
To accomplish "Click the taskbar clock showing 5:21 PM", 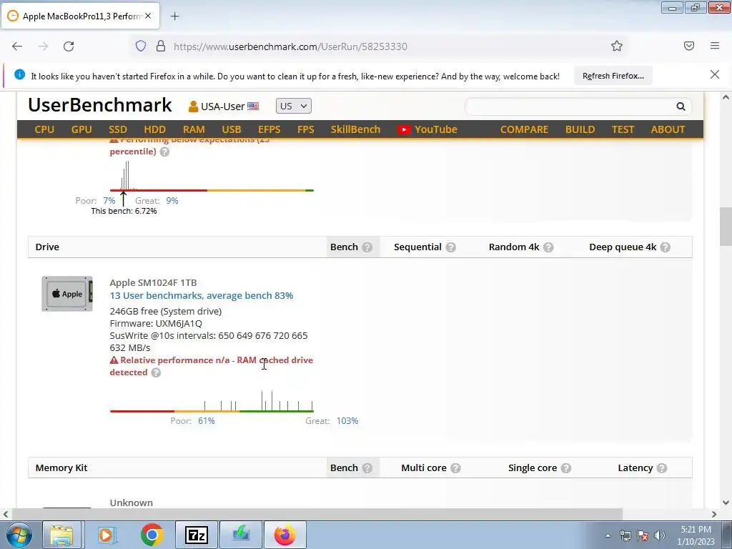I will click(x=696, y=535).
